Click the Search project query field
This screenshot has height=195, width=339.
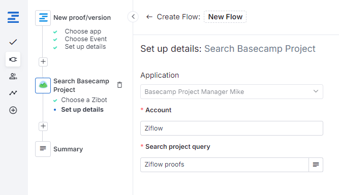pyautogui.click(x=225, y=165)
